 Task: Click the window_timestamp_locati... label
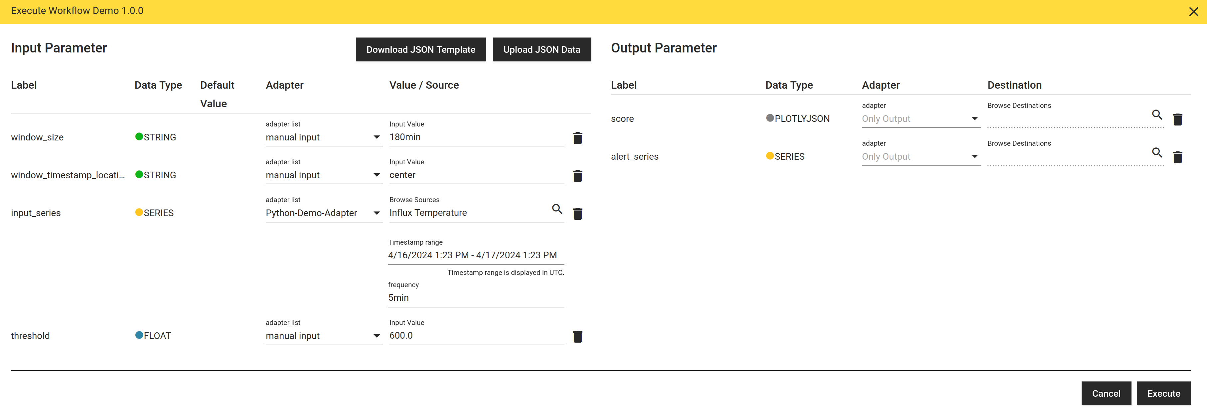pyautogui.click(x=68, y=175)
